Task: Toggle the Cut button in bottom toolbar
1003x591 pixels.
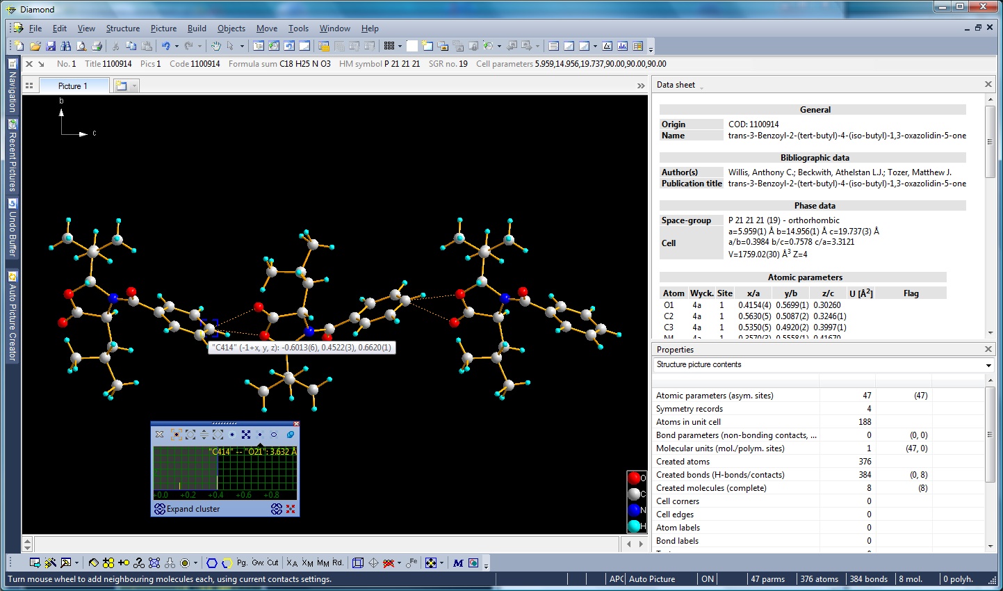Action: (x=272, y=562)
